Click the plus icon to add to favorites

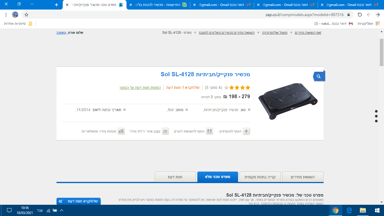coord(246,131)
